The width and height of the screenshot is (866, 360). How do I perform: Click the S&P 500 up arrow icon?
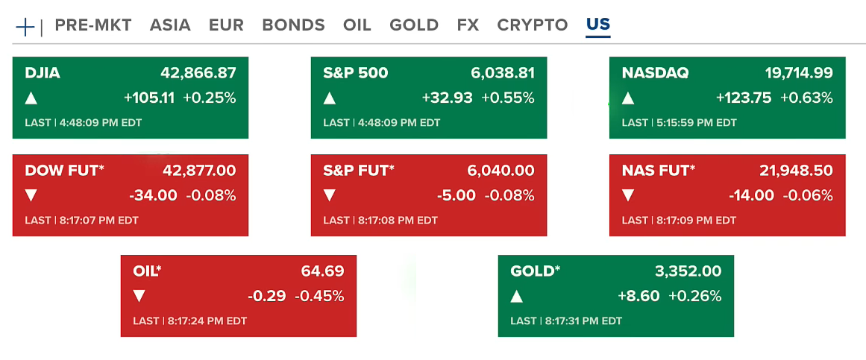click(x=330, y=98)
